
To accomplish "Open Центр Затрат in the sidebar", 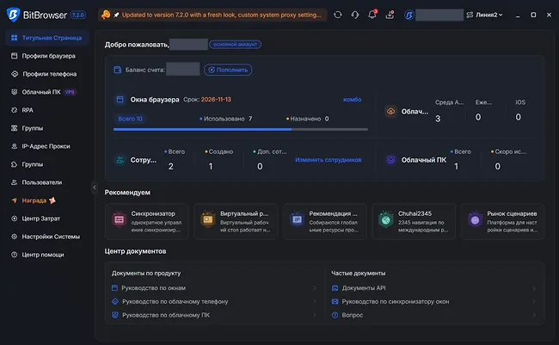I will click(x=47, y=219).
